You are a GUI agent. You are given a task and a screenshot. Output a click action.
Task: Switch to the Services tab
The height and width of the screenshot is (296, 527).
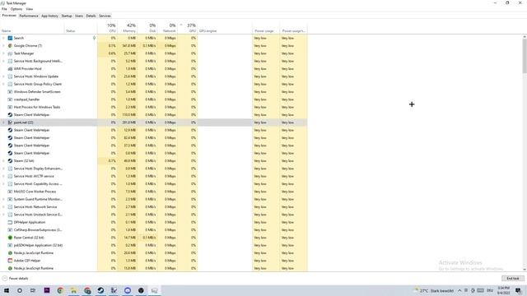pos(105,16)
